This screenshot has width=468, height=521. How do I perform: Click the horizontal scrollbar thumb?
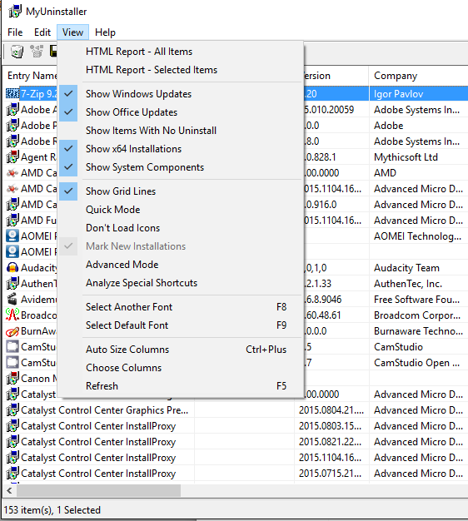[x=99, y=491]
